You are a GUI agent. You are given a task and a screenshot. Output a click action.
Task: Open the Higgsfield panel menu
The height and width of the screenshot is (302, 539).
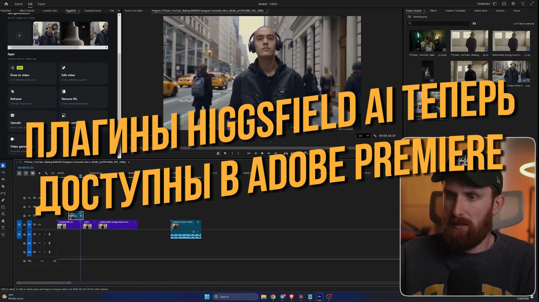coord(79,11)
